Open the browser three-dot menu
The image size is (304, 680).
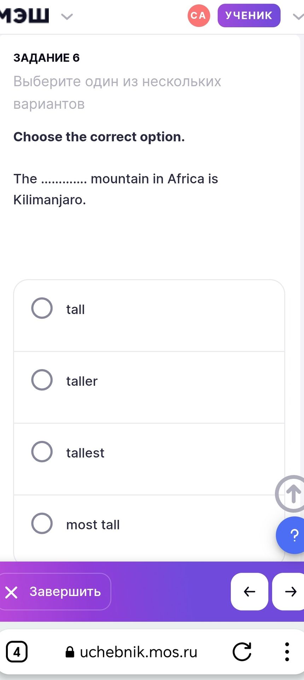tap(287, 652)
